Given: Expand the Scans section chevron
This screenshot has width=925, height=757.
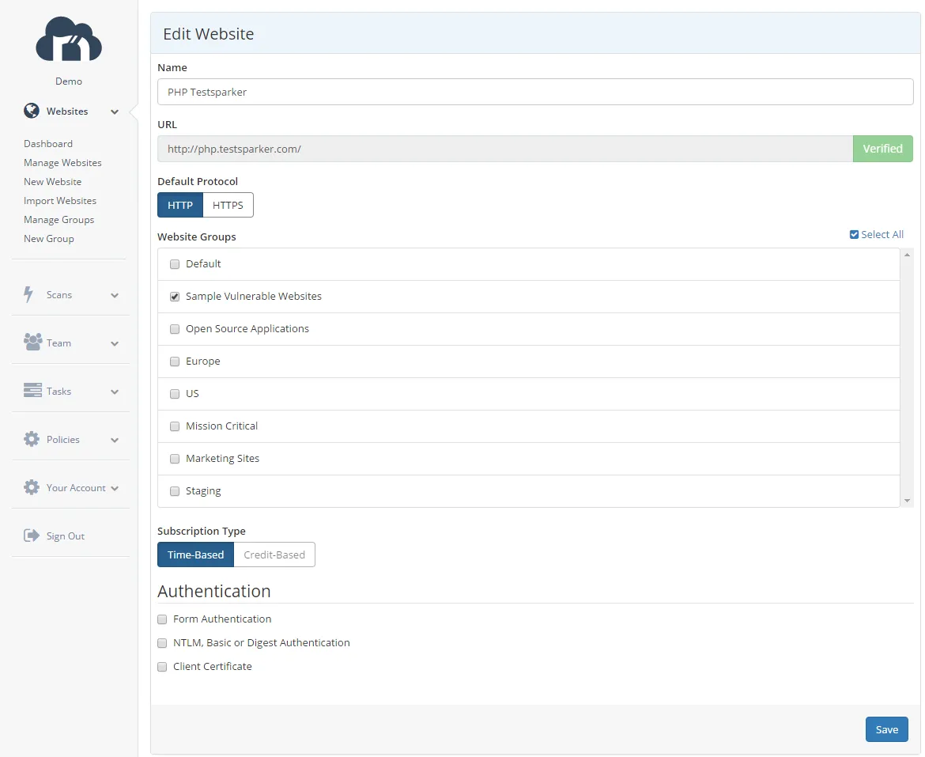Looking at the screenshot, I should point(114,293).
